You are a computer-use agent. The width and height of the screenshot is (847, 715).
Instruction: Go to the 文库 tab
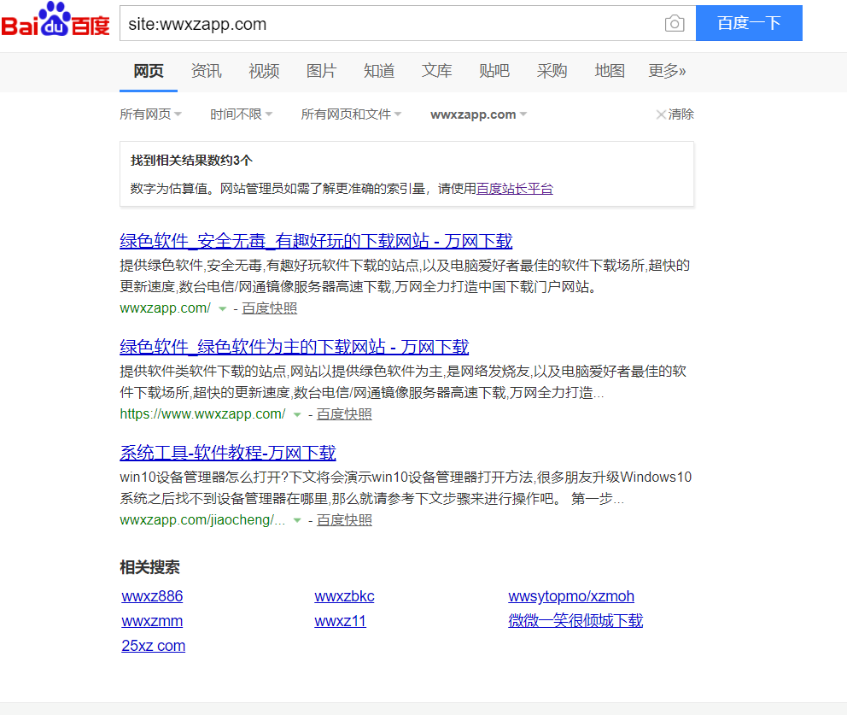(x=436, y=71)
